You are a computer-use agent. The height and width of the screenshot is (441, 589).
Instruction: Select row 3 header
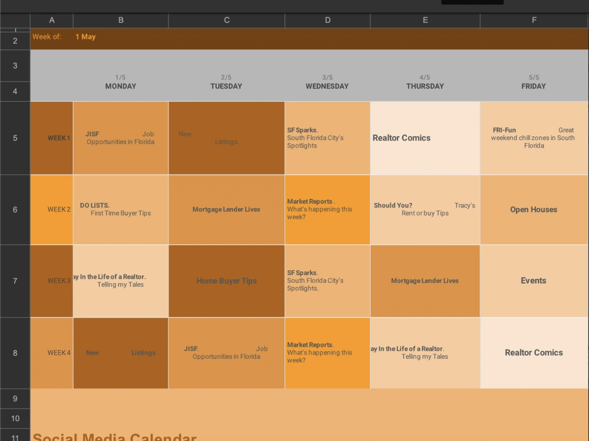pyautogui.click(x=15, y=66)
